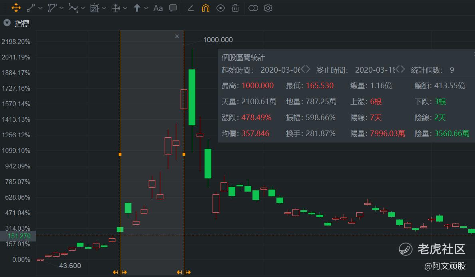Screen dimensions: 475x277
Task: Open the line style pencil tool
Action: click(x=191, y=8)
